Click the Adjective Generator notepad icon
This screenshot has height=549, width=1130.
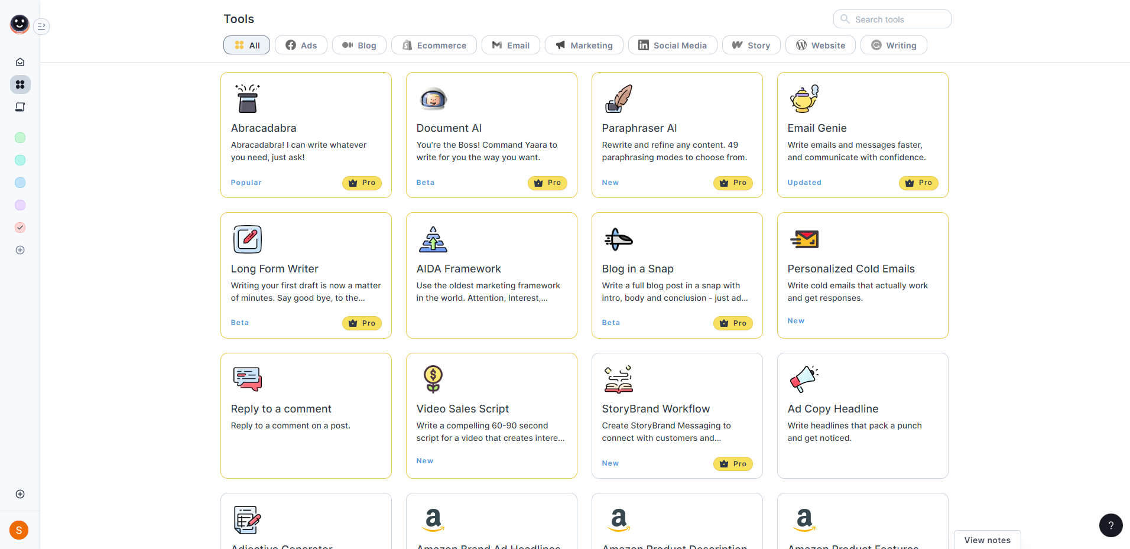[248, 520]
